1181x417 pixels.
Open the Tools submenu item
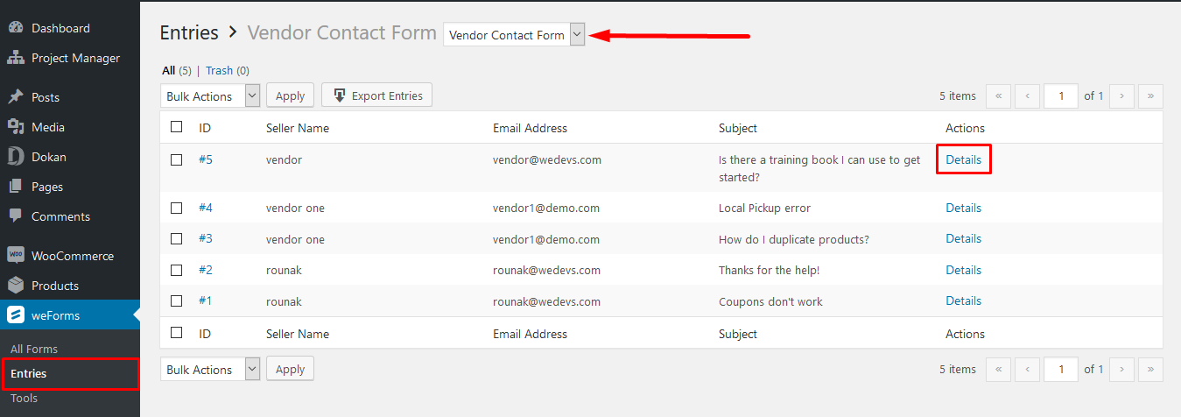click(24, 398)
